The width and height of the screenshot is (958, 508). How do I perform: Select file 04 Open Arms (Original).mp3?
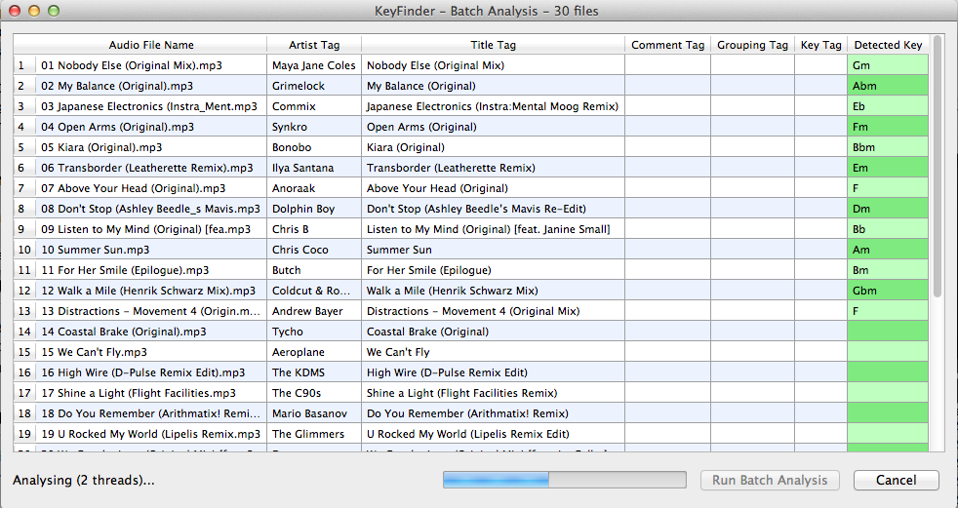coord(151,127)
